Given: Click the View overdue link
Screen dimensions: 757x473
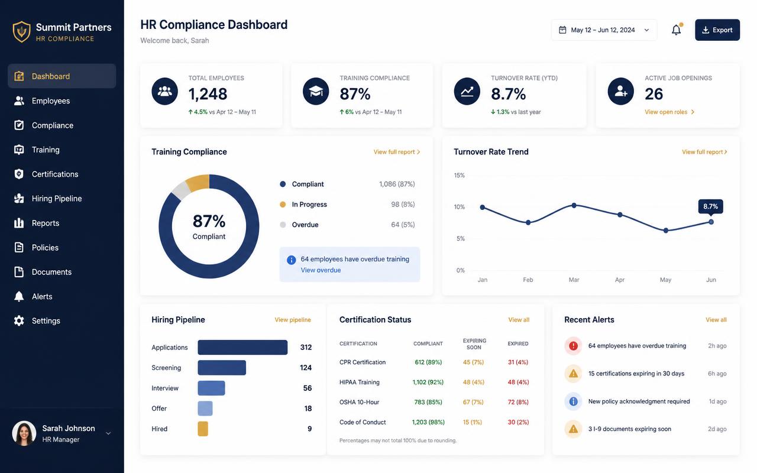Looking at the screenshot, I should point(321,270).
